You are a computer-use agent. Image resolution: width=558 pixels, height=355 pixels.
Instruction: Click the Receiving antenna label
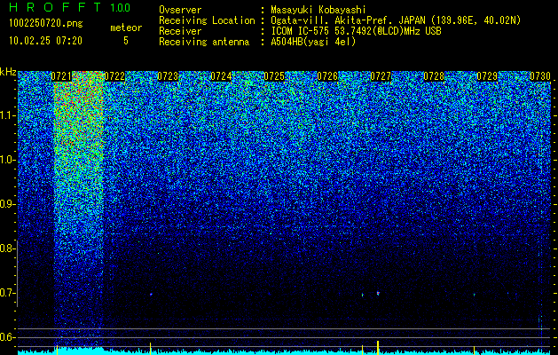[204, 42]
